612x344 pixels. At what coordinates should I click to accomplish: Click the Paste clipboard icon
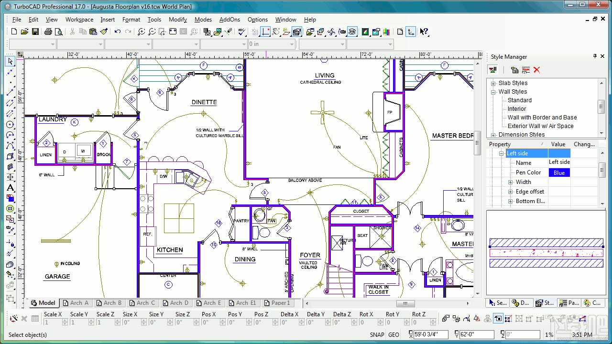pos(94,32)
